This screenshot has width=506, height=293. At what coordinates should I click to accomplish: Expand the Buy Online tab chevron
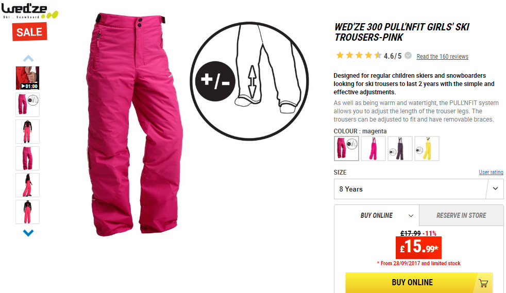[x=411, y=216]
